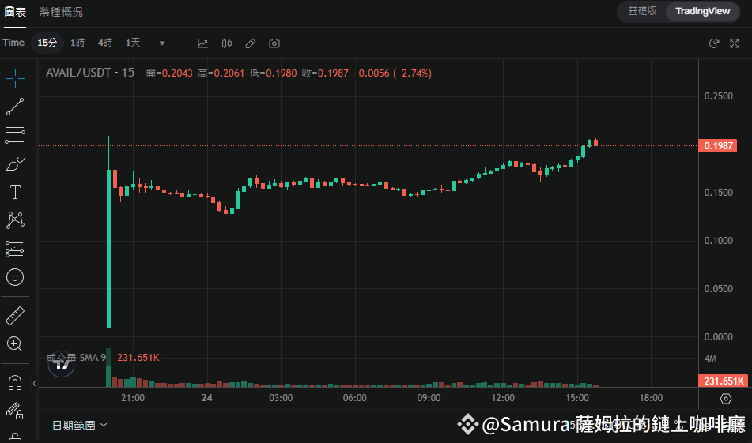This screenshot has height=443, width=752.
Task: Click the zoom in magnifier tool
Action: coord(15,344)
